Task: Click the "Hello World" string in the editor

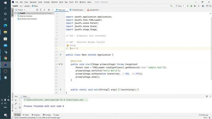Action: click(x=110, y=70)
